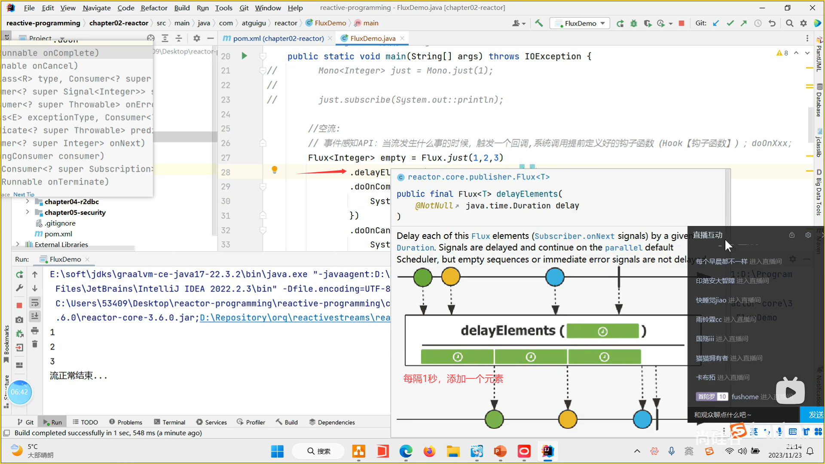Screen dimensions: 825x464
Task: Open Search Everywhere magnifier icon
Action: [x=789, y=23]
